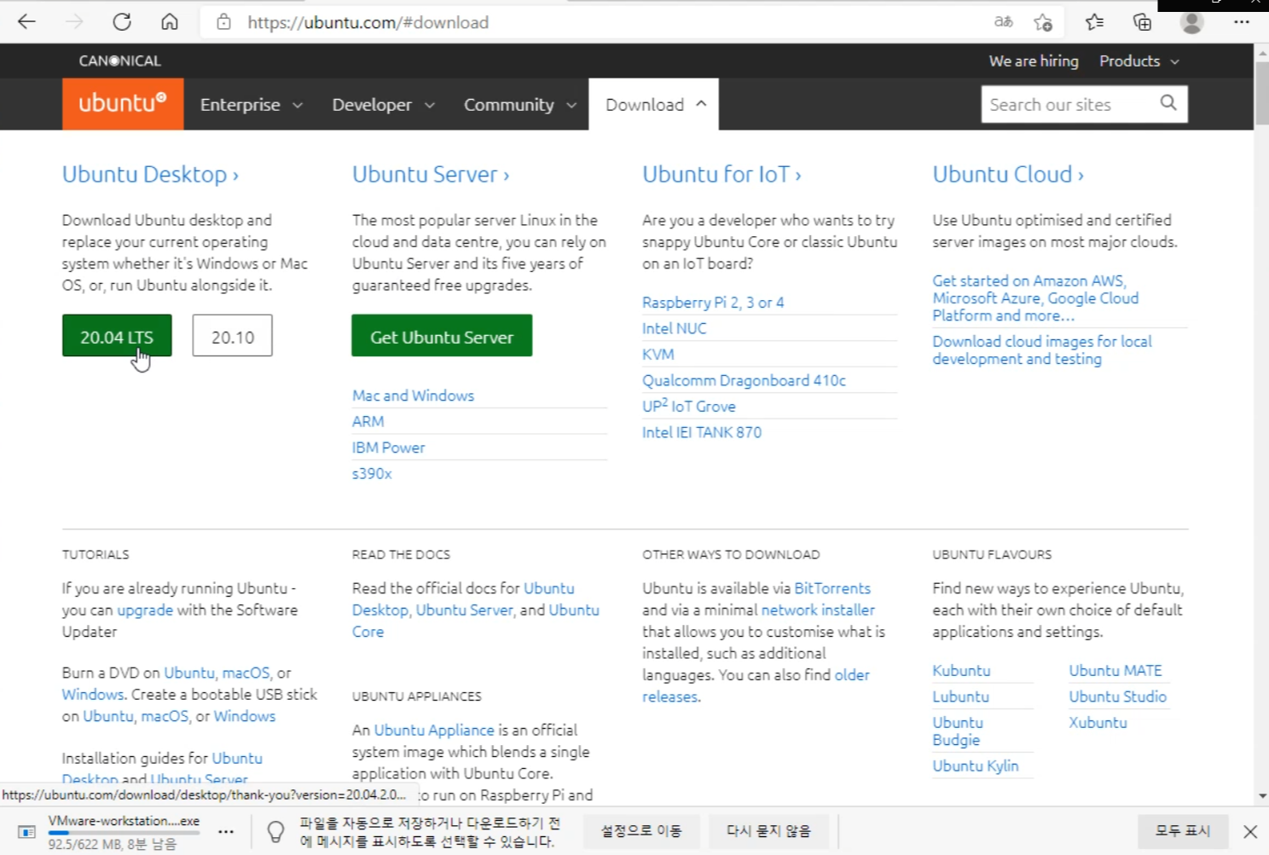Image resolution: width=1269 pixels, height=855 pixels.
Task: Open the Xubuntu flavour link
Action: click(1098, 723)
